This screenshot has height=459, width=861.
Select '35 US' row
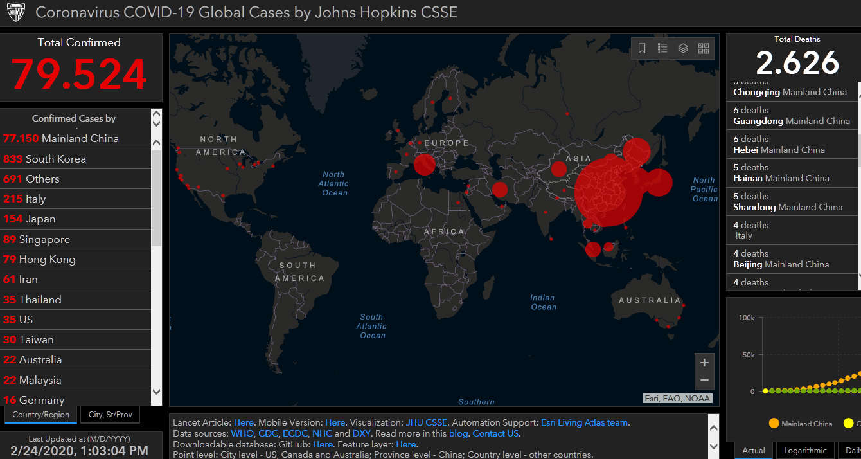coord(76,319)
